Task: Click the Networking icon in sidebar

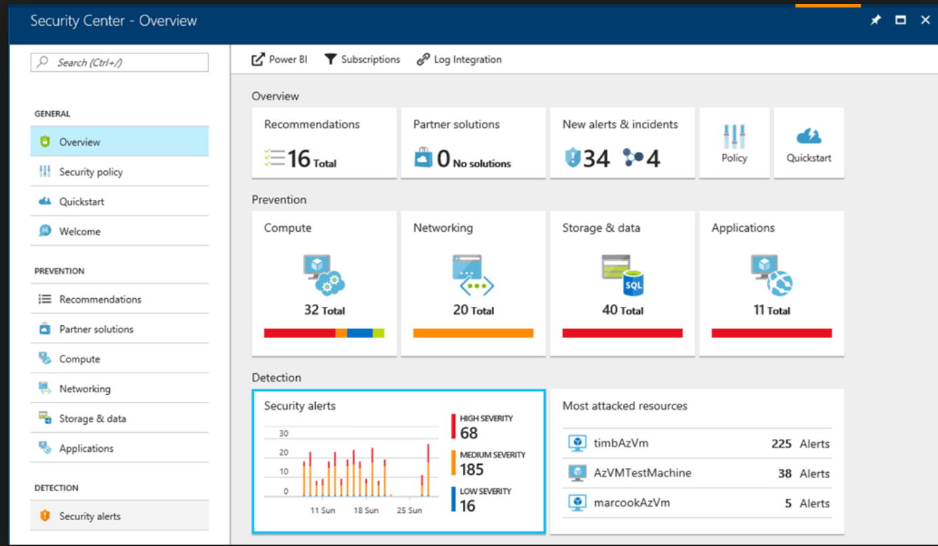Action: pos(45,388)
